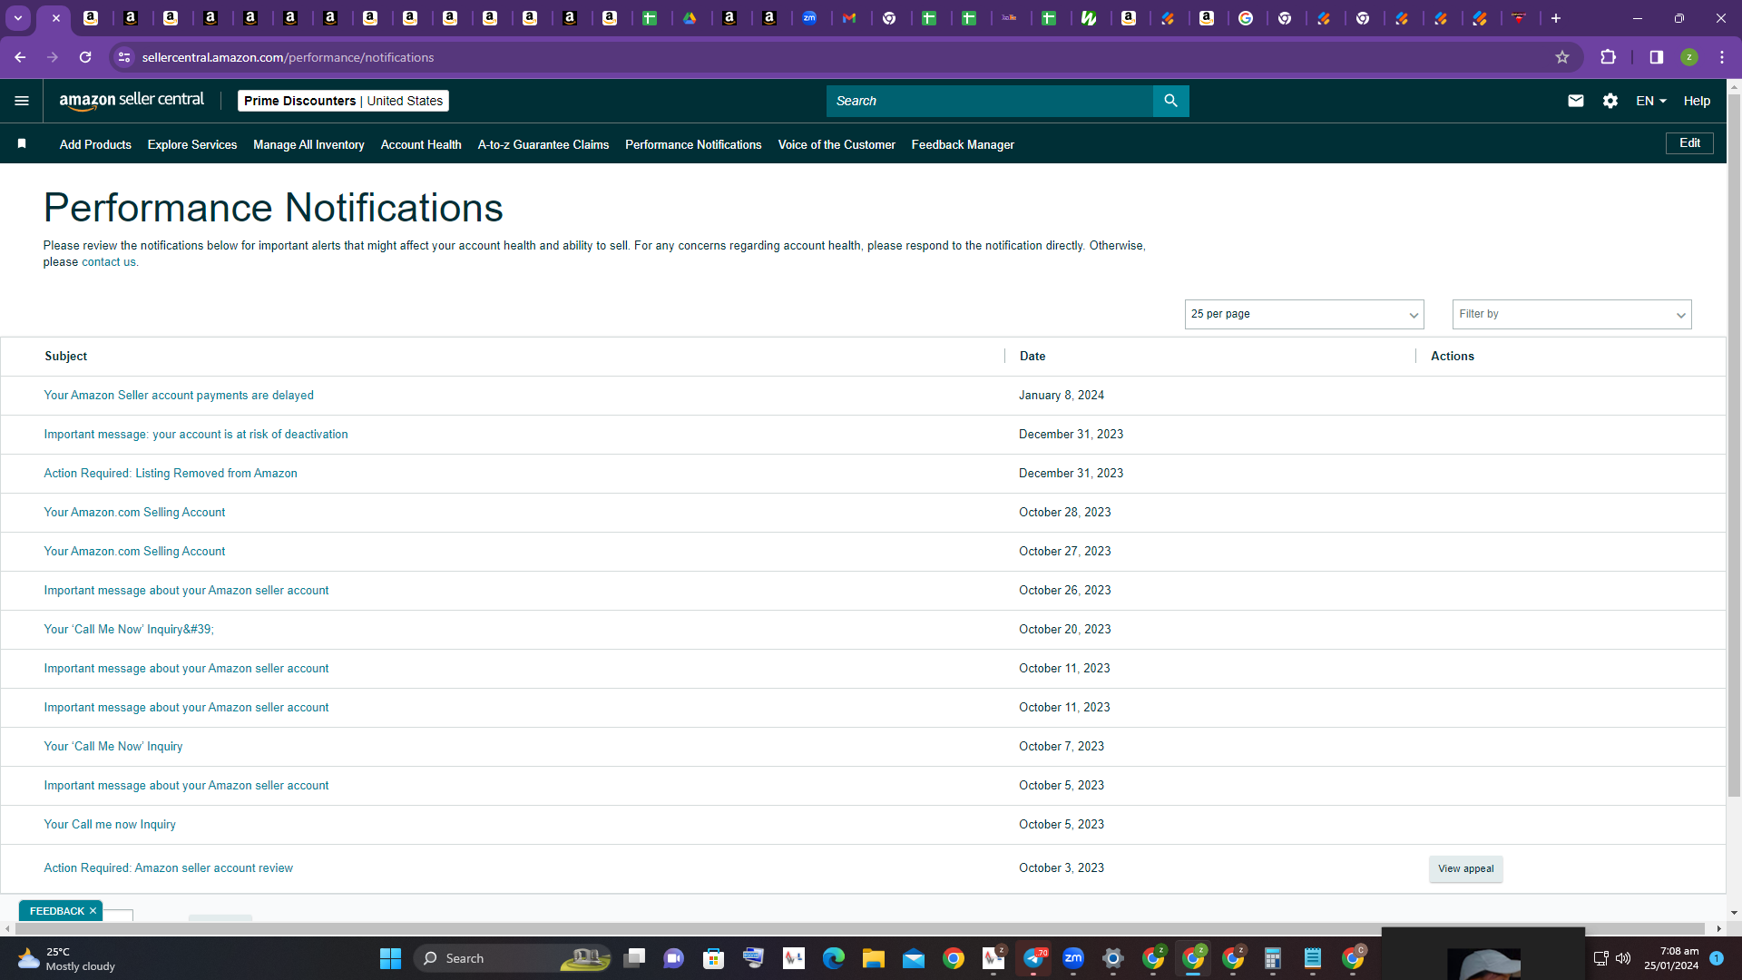The image size is (1742, 980).
Task: Open Account Health in the nav bar
Action: (421, 144)
